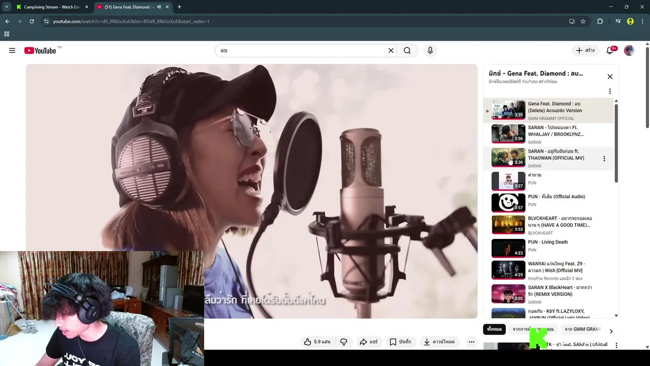Start voice search with the microphone icon
The image size is (650, 366).
tap(430, 50)
